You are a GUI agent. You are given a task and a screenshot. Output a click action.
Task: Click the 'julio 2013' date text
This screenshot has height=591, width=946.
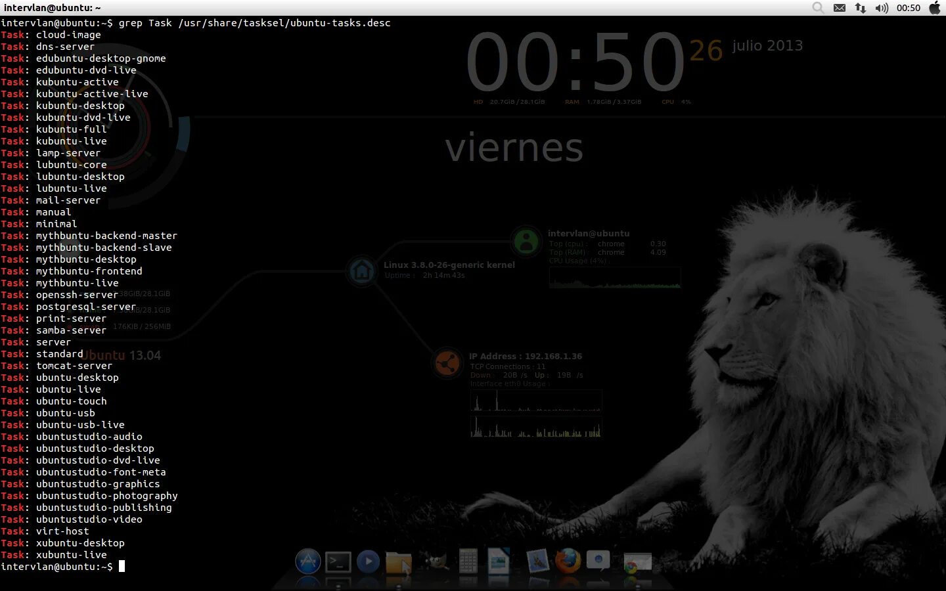click(767, 46)
